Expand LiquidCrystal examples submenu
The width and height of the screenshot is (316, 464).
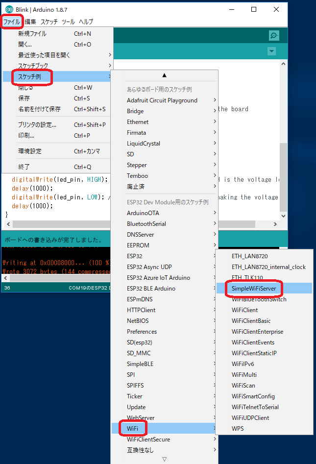165,144
